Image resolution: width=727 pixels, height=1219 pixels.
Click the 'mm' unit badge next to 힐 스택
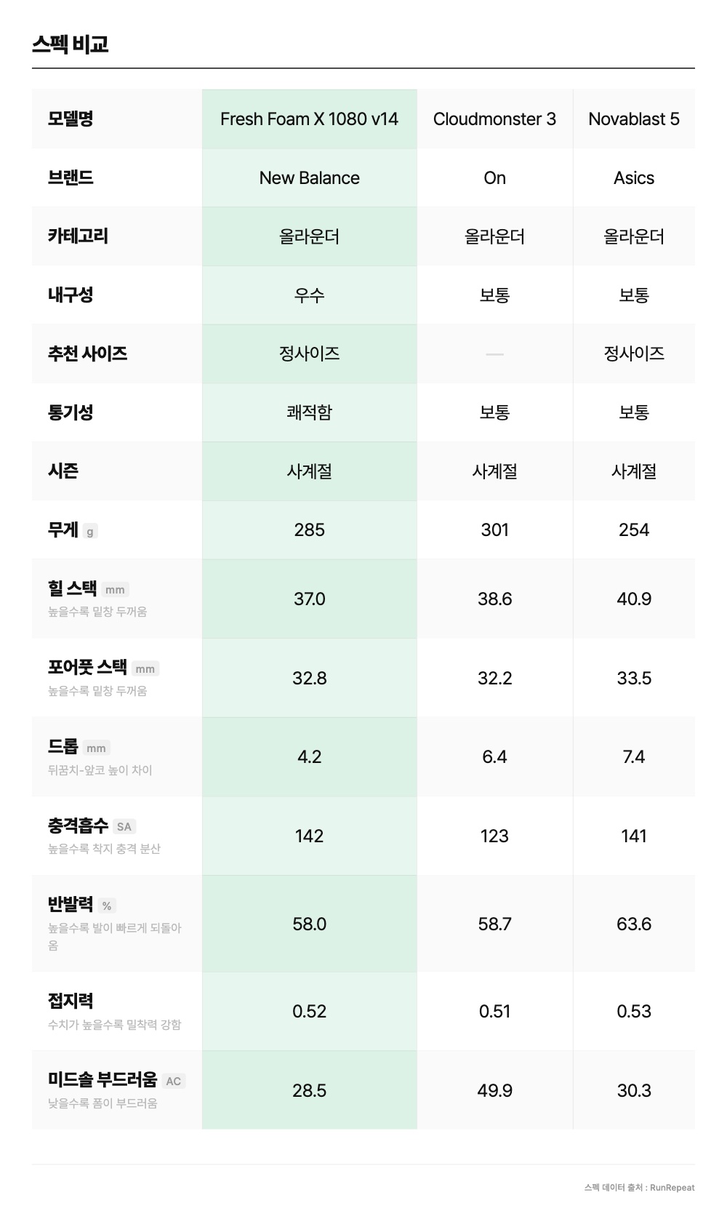(115, 590)
